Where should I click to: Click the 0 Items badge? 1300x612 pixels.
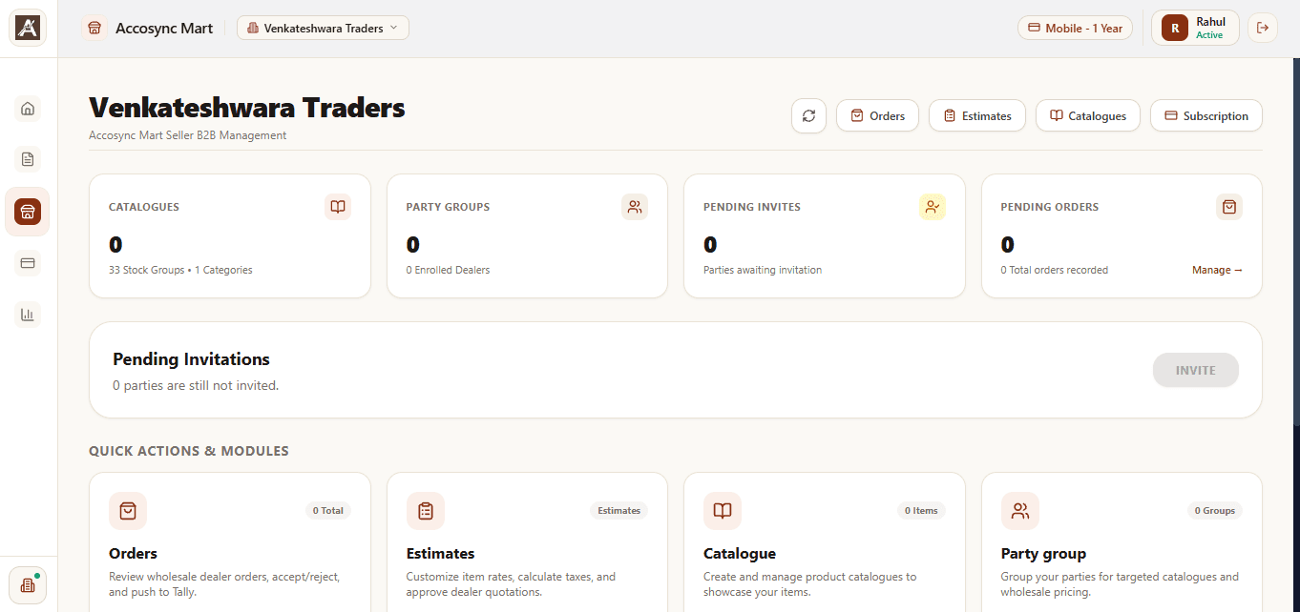922,511
